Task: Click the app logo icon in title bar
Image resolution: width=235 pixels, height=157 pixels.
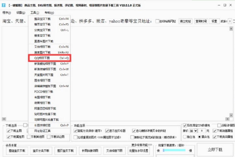Action: 3,5
